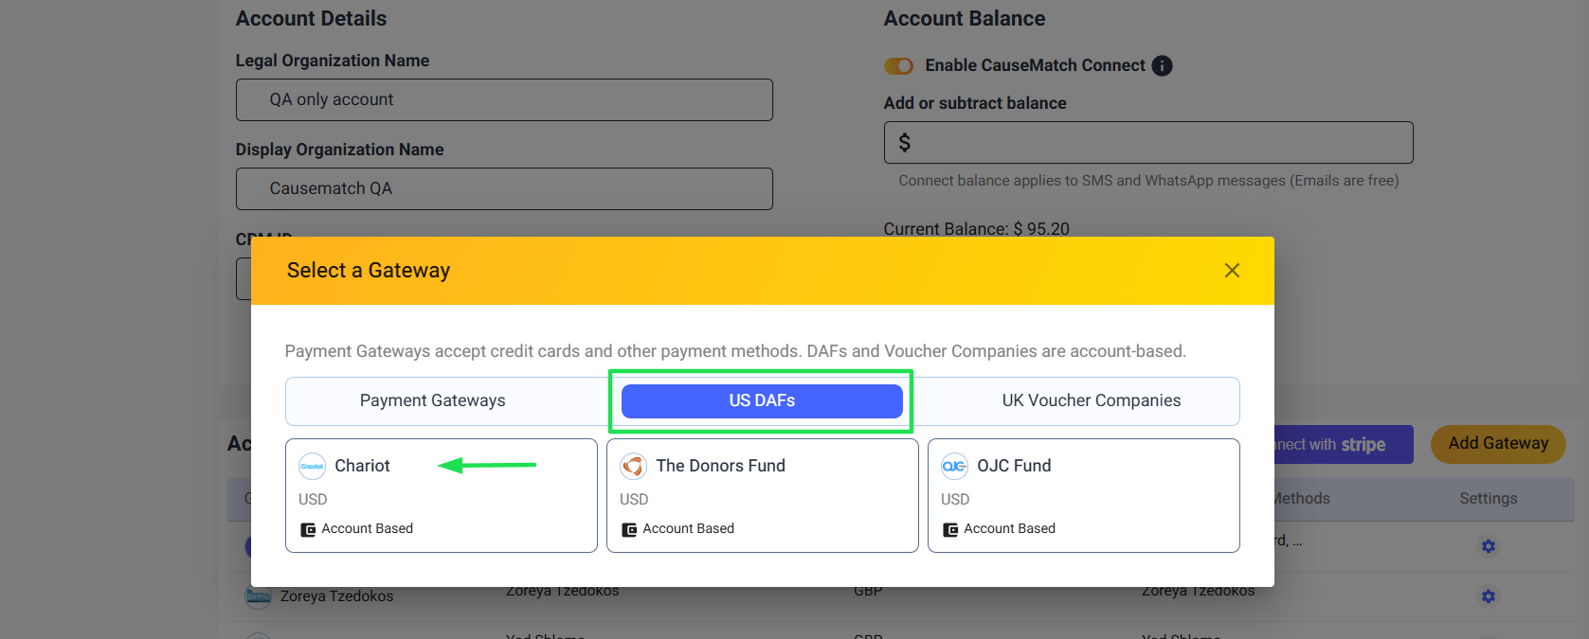Image resolution: width=1589 pixels, height=639 pixels.
Task: Toggle Enable CauseMatch Connect switch
Action: tap(898, 65)
